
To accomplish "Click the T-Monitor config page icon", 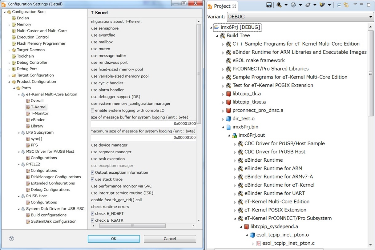I will 28,113.
